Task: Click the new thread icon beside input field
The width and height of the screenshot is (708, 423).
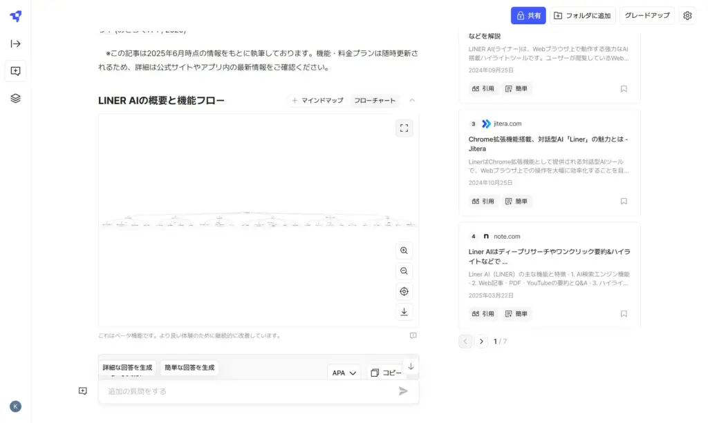Action: pos(83,391)
